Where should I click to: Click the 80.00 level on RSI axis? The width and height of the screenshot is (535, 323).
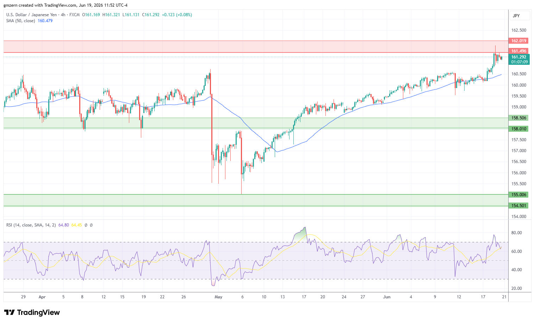[517, 233]
